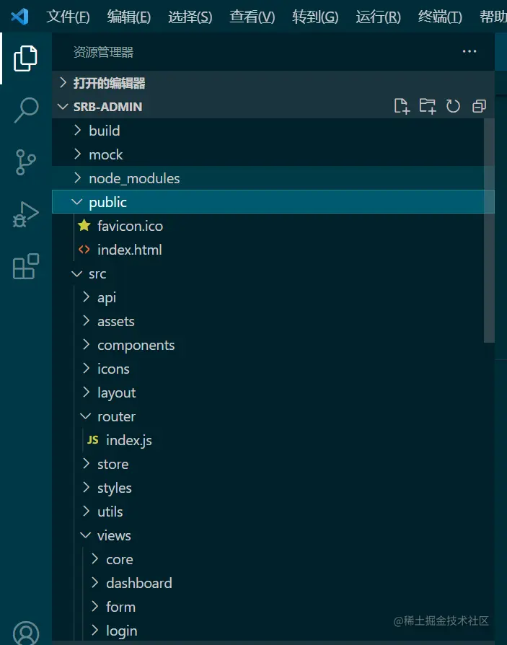Expand the mock folder chevron

point(77,154)
